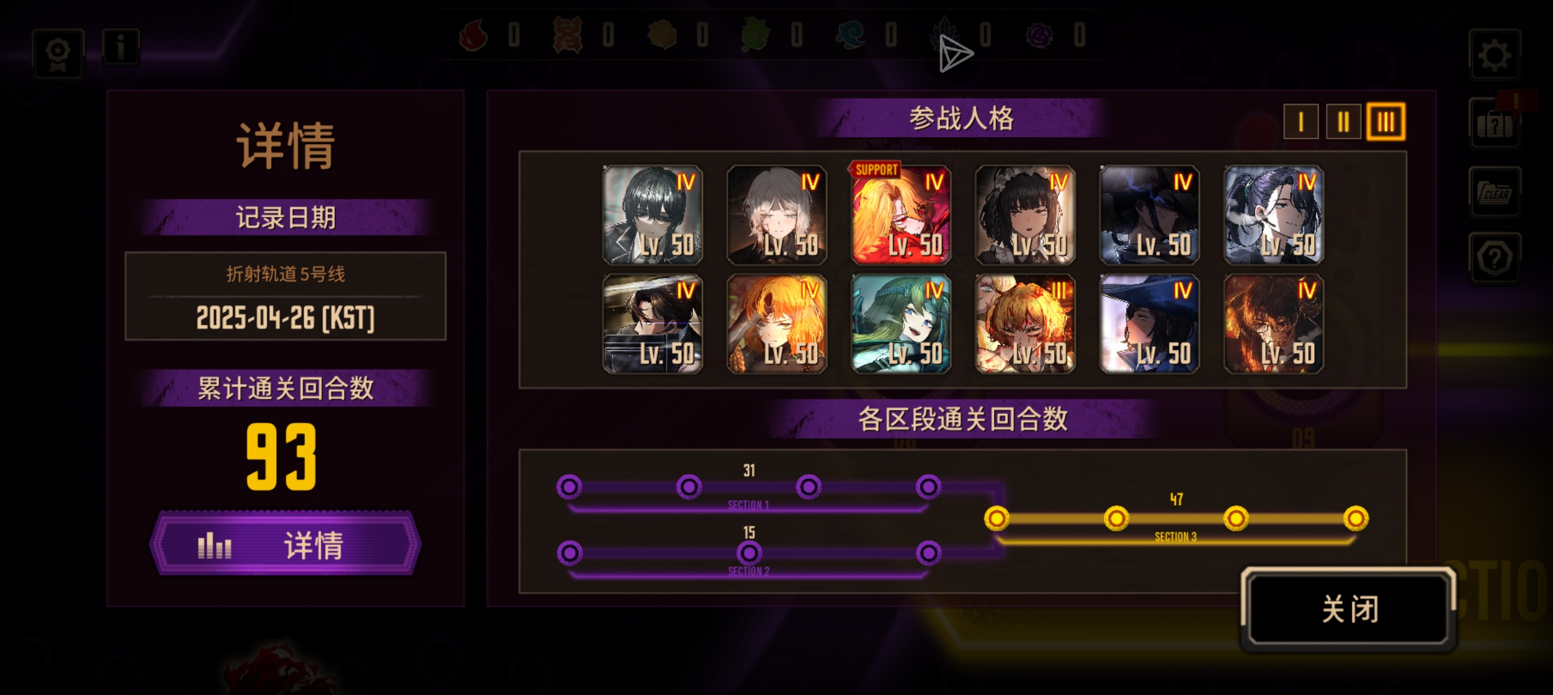Select the green-haired identity portrait
Image resolution: width=1553 pixels, height=695 pixels.
click(901, 324)
